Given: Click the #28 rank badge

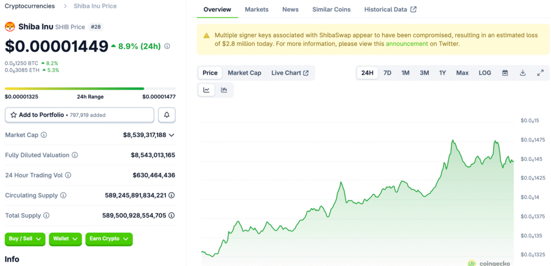Looking at the screenshot, I should tap(96, 27).
